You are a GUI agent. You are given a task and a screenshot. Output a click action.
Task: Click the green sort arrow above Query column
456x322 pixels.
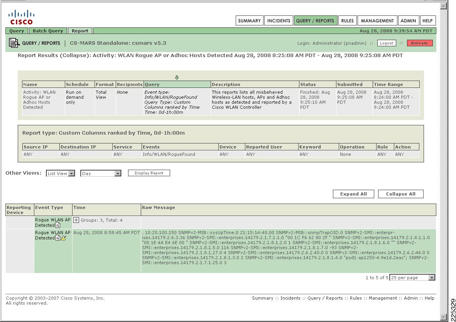point(177,77)
